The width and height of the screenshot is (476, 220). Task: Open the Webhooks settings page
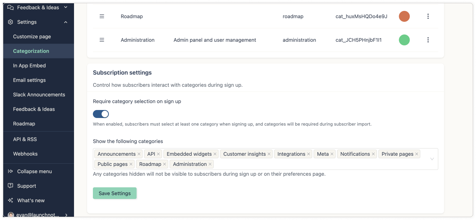tap(25, 154)
